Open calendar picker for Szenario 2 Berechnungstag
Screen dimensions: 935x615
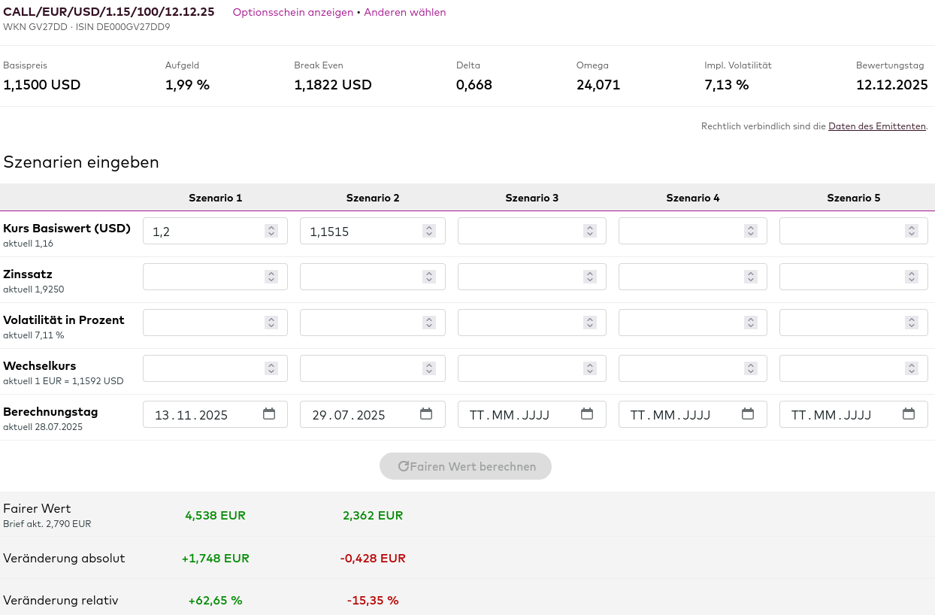click(426, 414)
